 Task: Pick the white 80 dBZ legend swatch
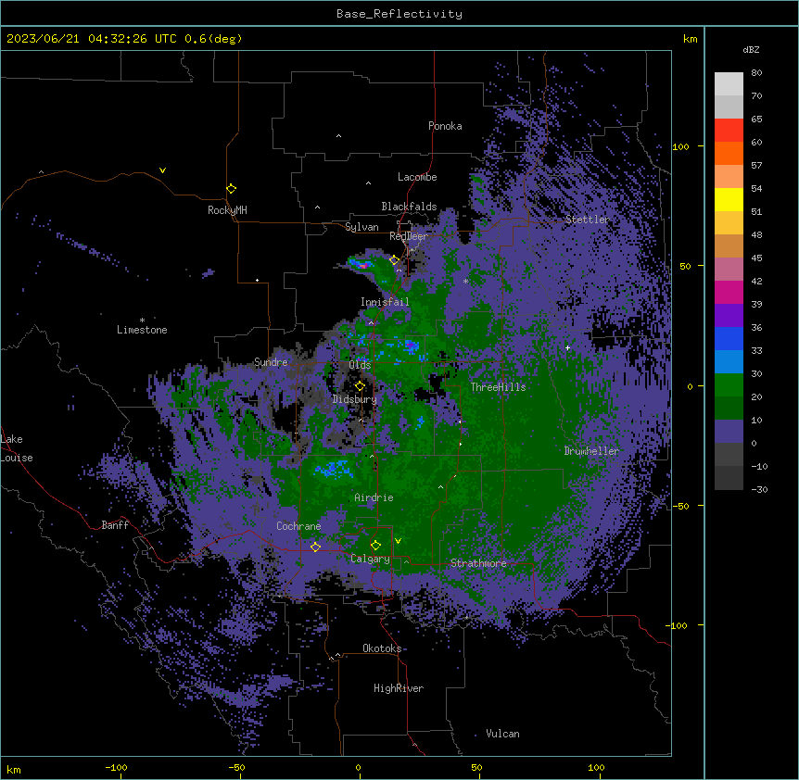pos(729,84)
